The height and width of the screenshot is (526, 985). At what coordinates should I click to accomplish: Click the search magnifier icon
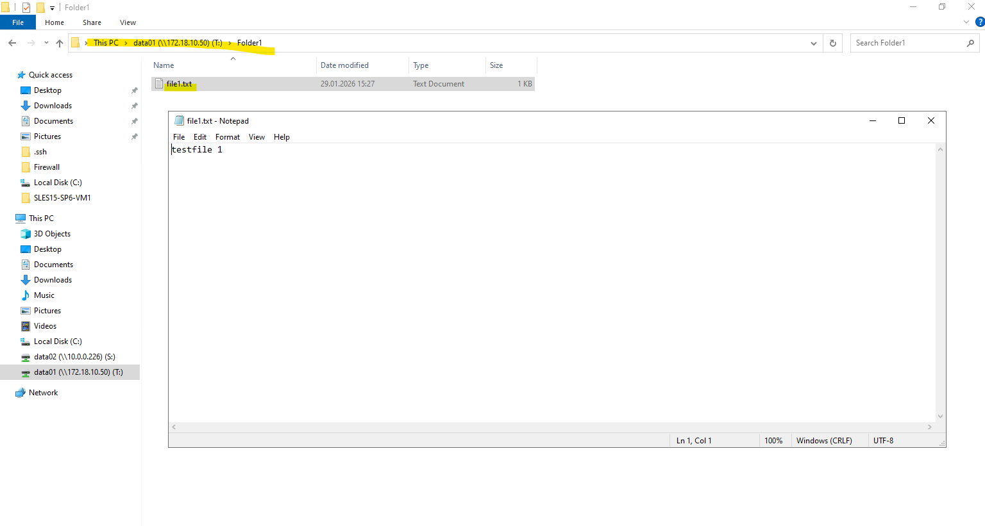[970, 43]
